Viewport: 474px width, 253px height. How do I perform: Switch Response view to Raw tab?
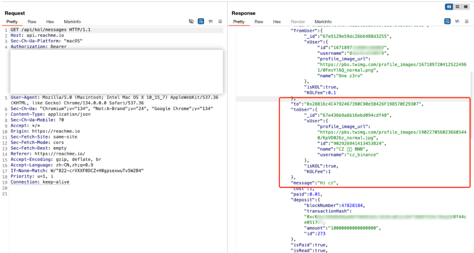pyautogui.click(x=259, y=21)
